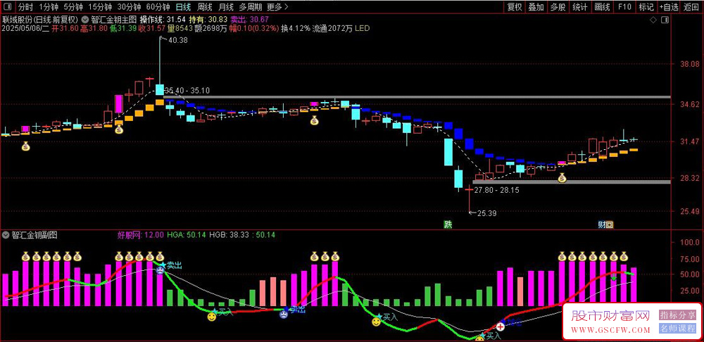Expand the 智汇金钥副图 indicator dropdown

pos(6,235)
